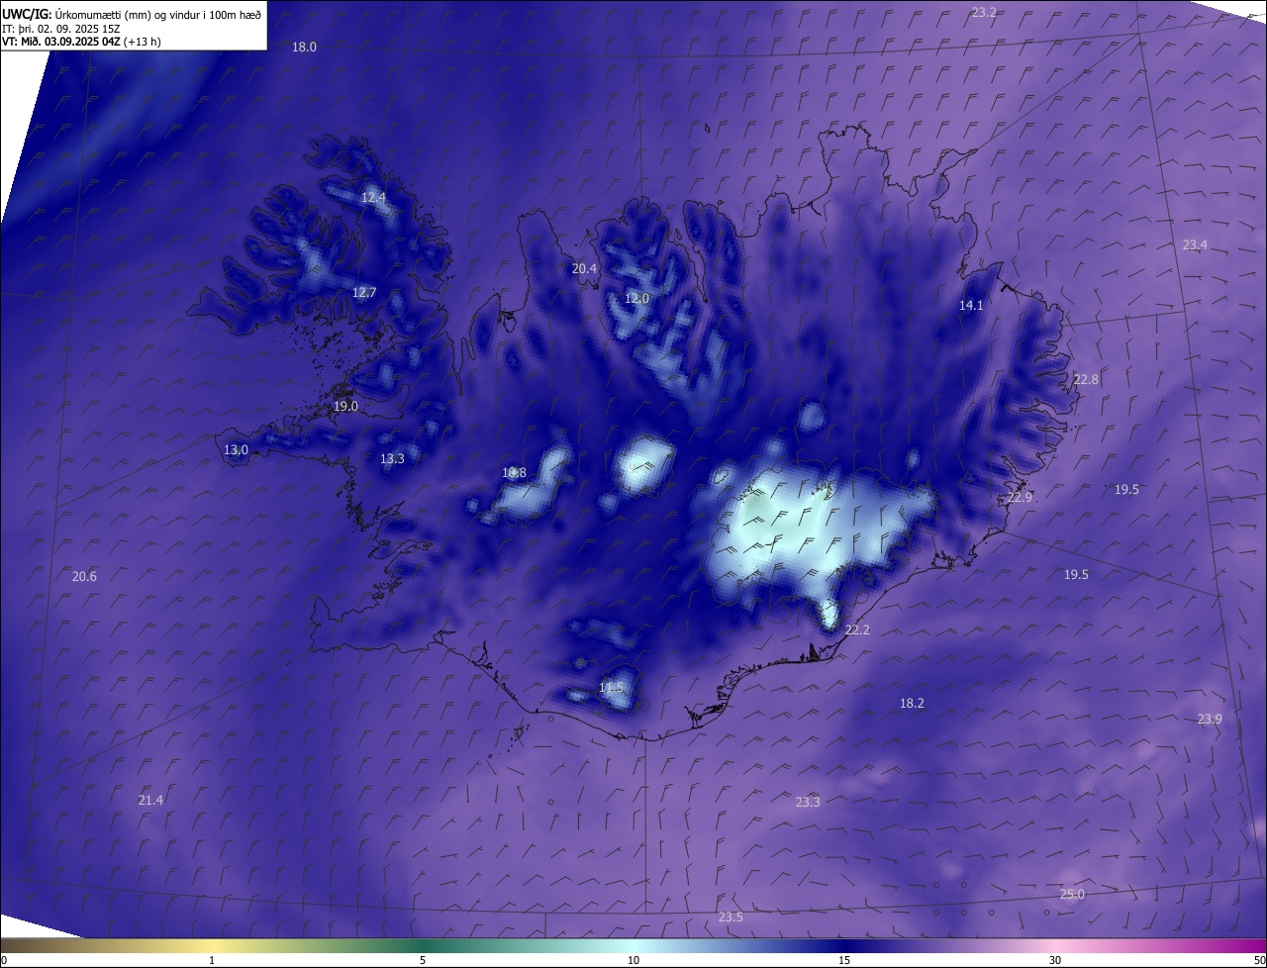Click the 13.3 value label

392,458
